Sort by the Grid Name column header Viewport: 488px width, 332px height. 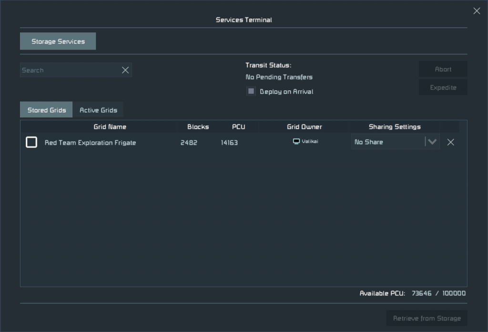110,127
